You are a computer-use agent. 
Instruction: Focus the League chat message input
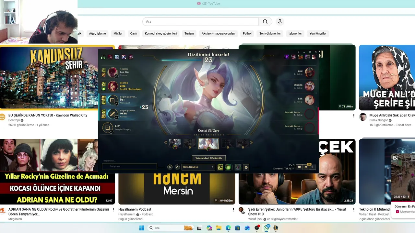point(129,166)
